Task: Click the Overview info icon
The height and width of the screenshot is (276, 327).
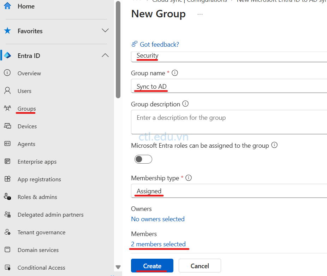Action: click(7, 73)
